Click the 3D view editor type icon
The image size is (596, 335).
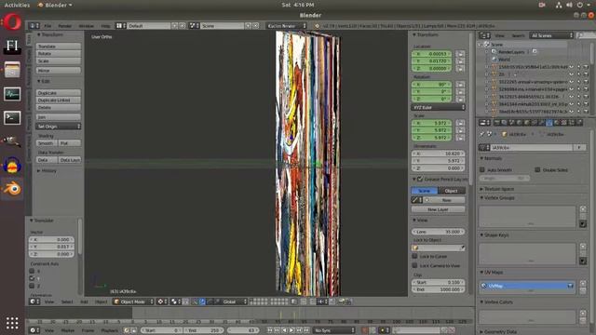pos(34,301)
